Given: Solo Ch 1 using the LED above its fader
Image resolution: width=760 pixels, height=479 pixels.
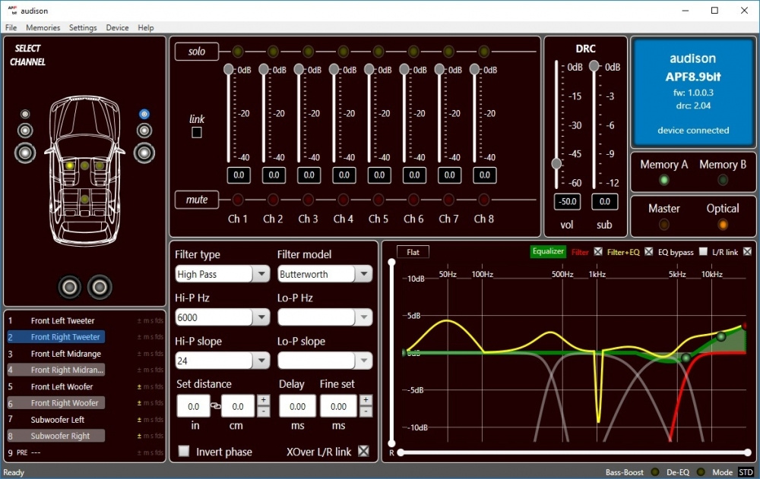Looking at the screenshot, I should pos(239,51).
